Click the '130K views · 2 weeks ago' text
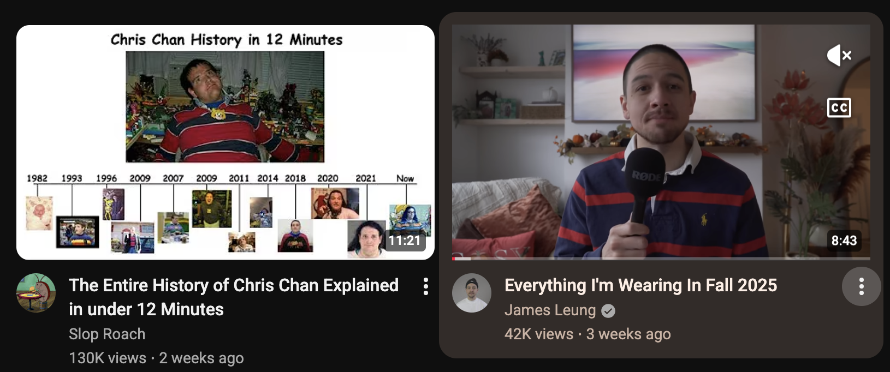 click(x=156, y=358)
